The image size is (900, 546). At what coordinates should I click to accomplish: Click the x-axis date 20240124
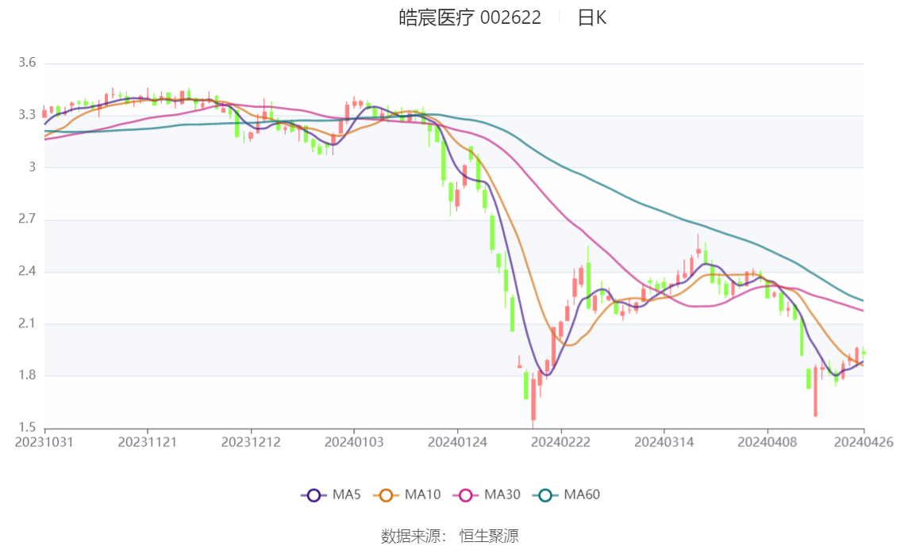[457, 442]
